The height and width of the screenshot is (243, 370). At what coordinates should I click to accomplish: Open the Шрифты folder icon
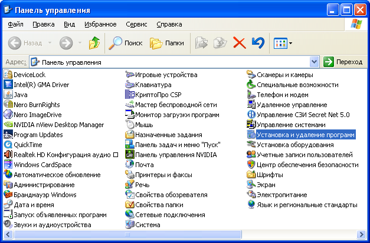pyautogui.click(x=251, y=175)
